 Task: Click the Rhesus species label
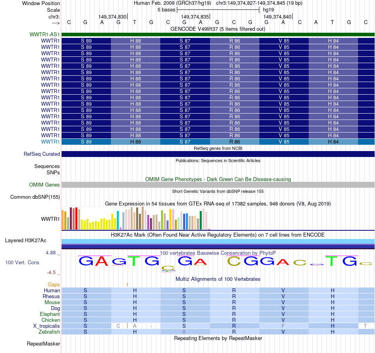[x=51, y=296]
